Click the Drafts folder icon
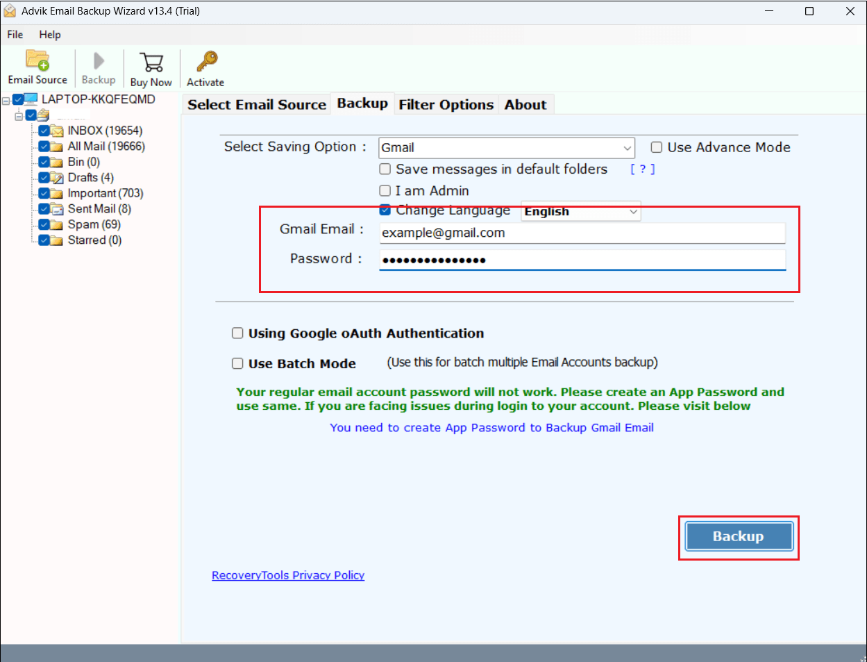The width and height of the screenshot is (867, 662). tap(57, 178)
